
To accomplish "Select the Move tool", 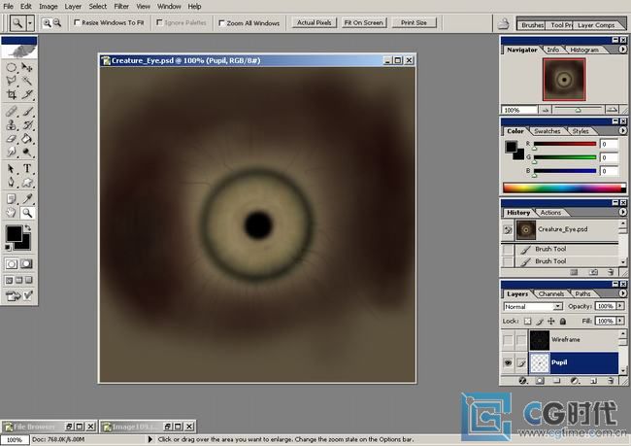I will point(27,67).
